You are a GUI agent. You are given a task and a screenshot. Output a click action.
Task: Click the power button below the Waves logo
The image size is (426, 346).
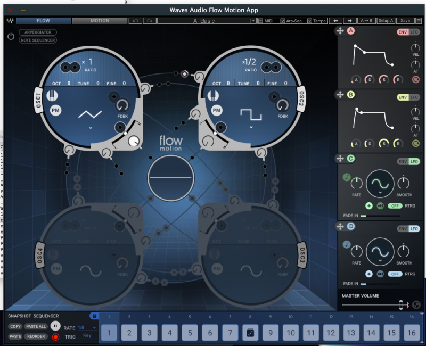[11, 36]
